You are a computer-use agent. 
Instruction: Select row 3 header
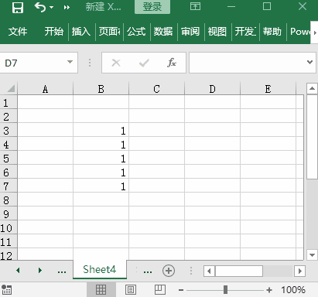(x=9, y=131)
